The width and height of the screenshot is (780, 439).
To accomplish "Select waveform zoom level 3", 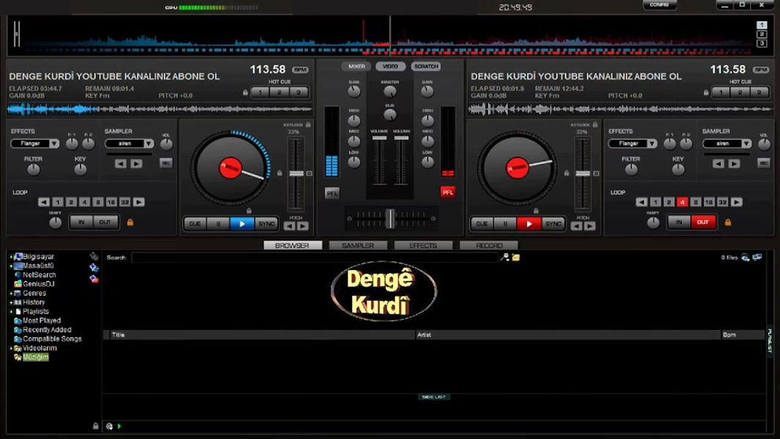I will click(x=762, y=44).
